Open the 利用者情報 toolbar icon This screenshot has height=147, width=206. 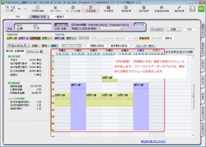tap(37, 9)
